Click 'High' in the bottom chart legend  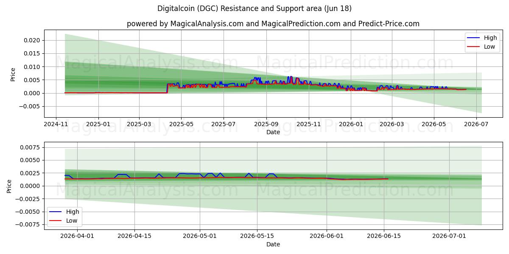73,212
